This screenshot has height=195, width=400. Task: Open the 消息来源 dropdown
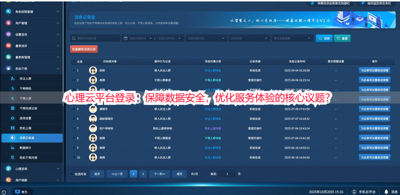[x=249, y=38]
